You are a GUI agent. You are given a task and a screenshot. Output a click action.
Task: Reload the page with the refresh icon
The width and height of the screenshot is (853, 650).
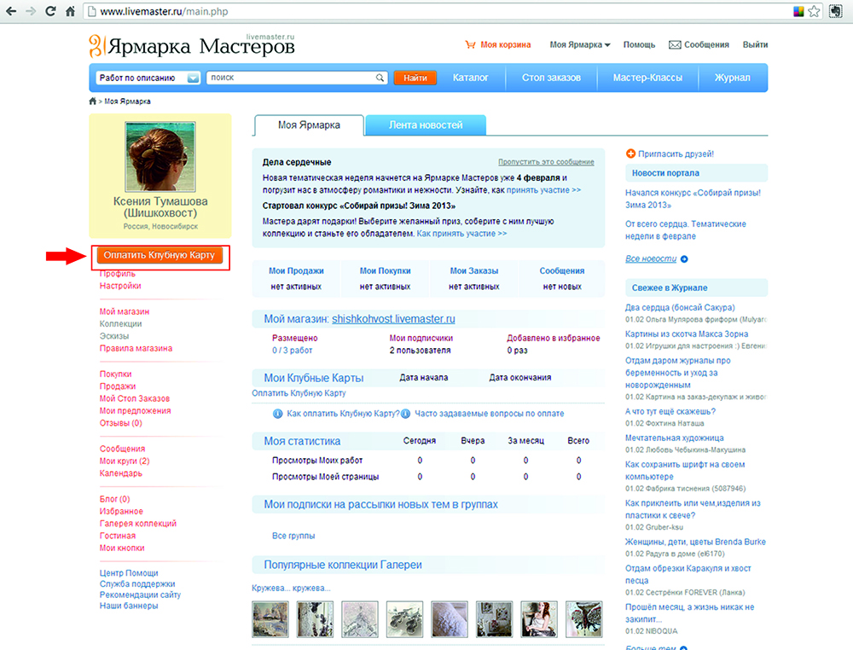(50, 11)
